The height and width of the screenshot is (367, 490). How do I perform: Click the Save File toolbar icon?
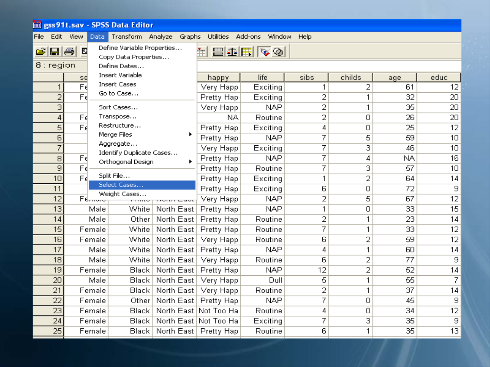(54, 52)
